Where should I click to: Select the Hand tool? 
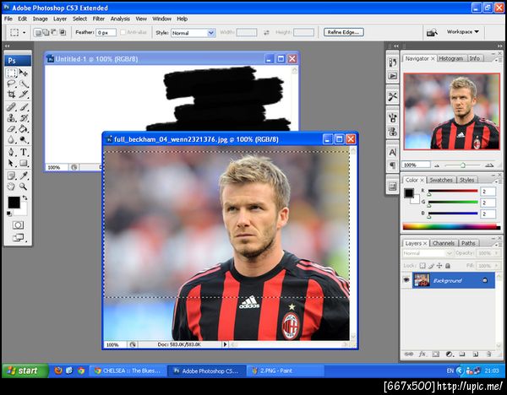point(12,187)
